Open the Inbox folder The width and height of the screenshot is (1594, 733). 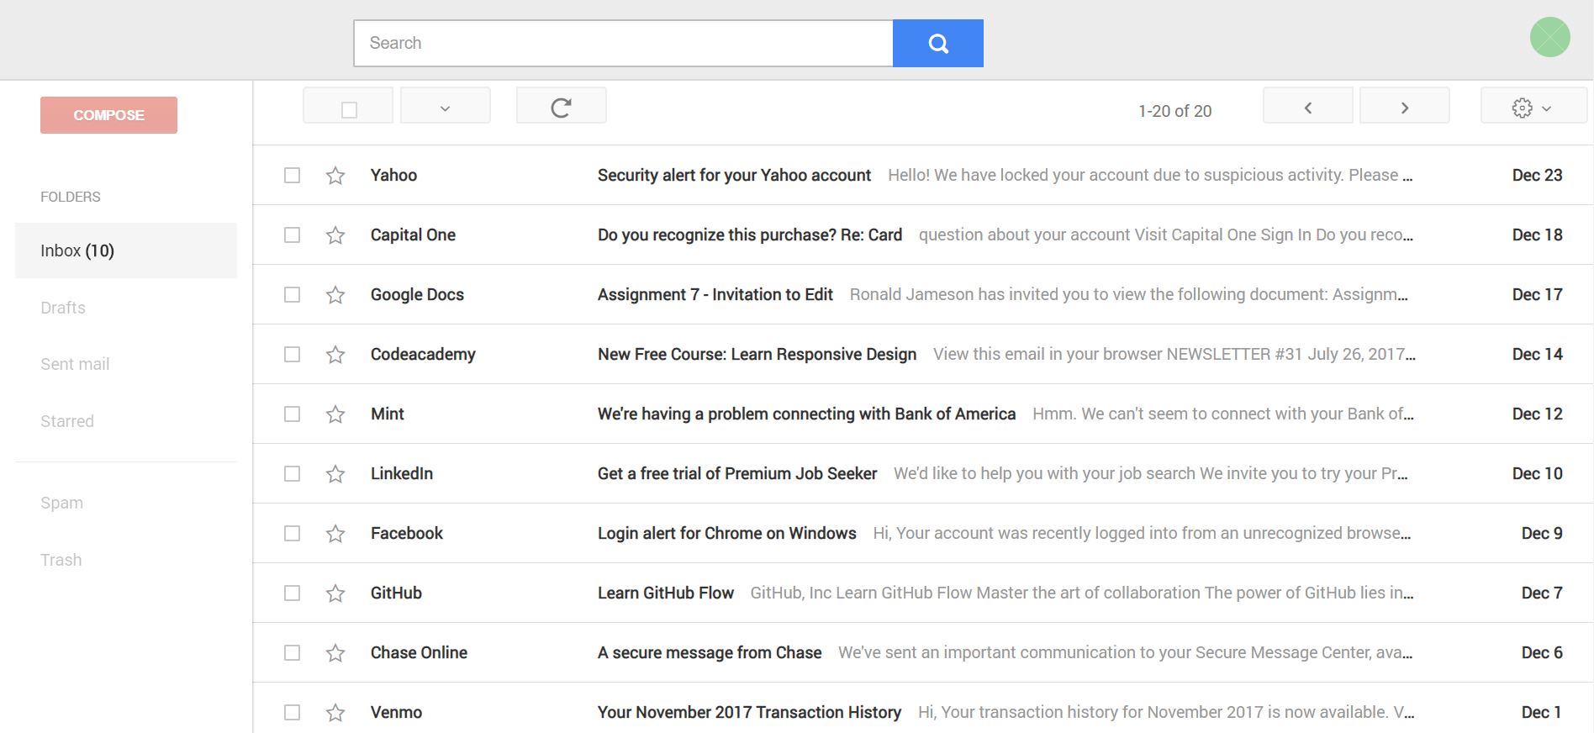click(126, 250)
